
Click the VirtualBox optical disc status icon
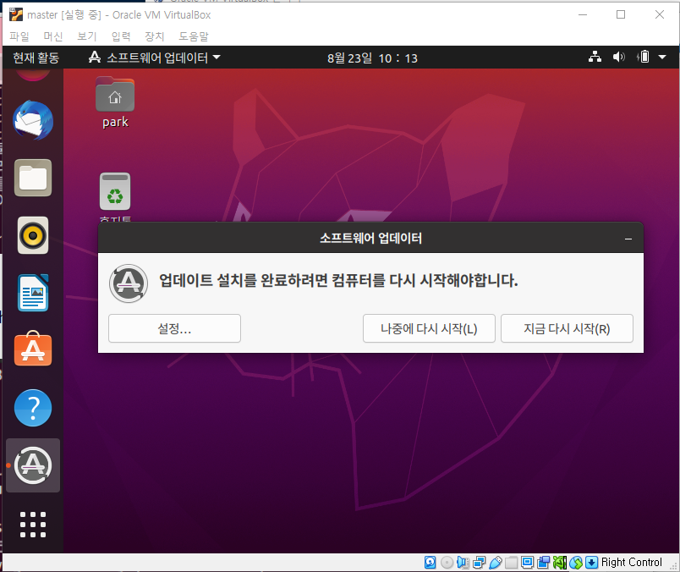tap(447, 563)
